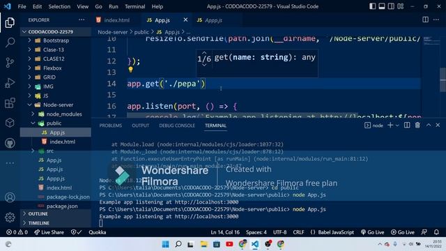Screen dimensions: 446x251
Task: Switch to the PROBLEMS panel tab
Action: pyautogui.click(x=111, y=125)
